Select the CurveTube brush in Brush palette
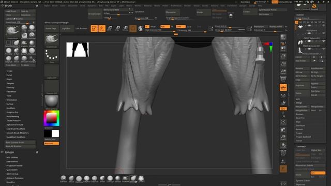 24,51
